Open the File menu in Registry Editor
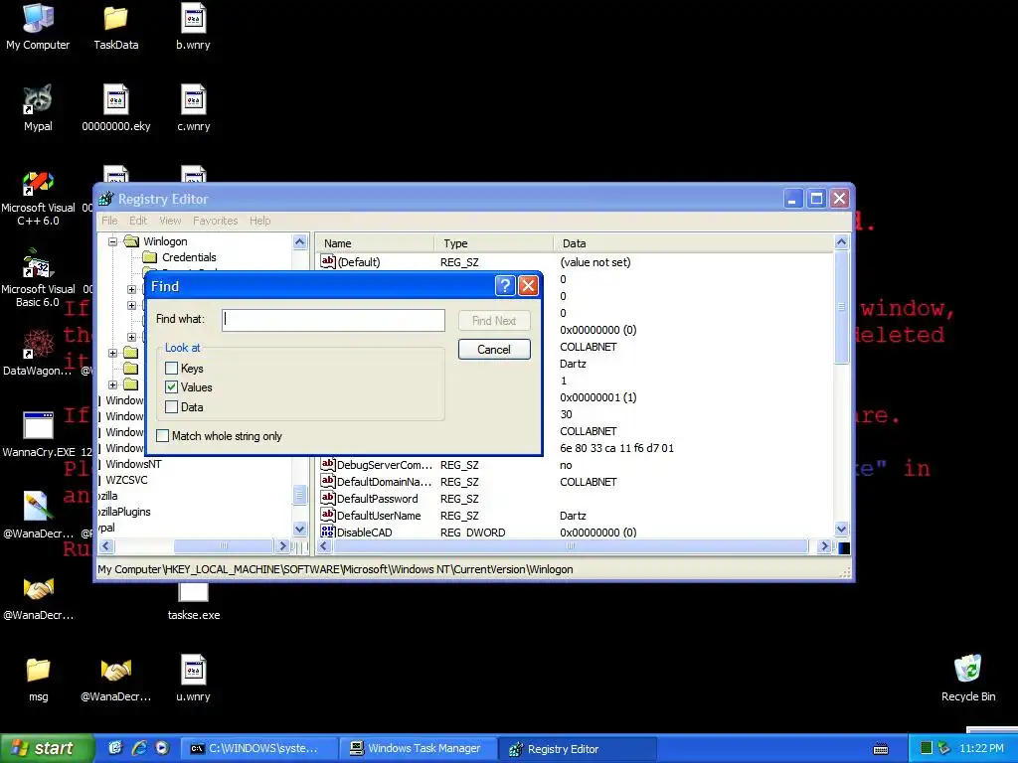Viewport: 1018px width, 763px height. pyautogui.click(x=109, y=221)
